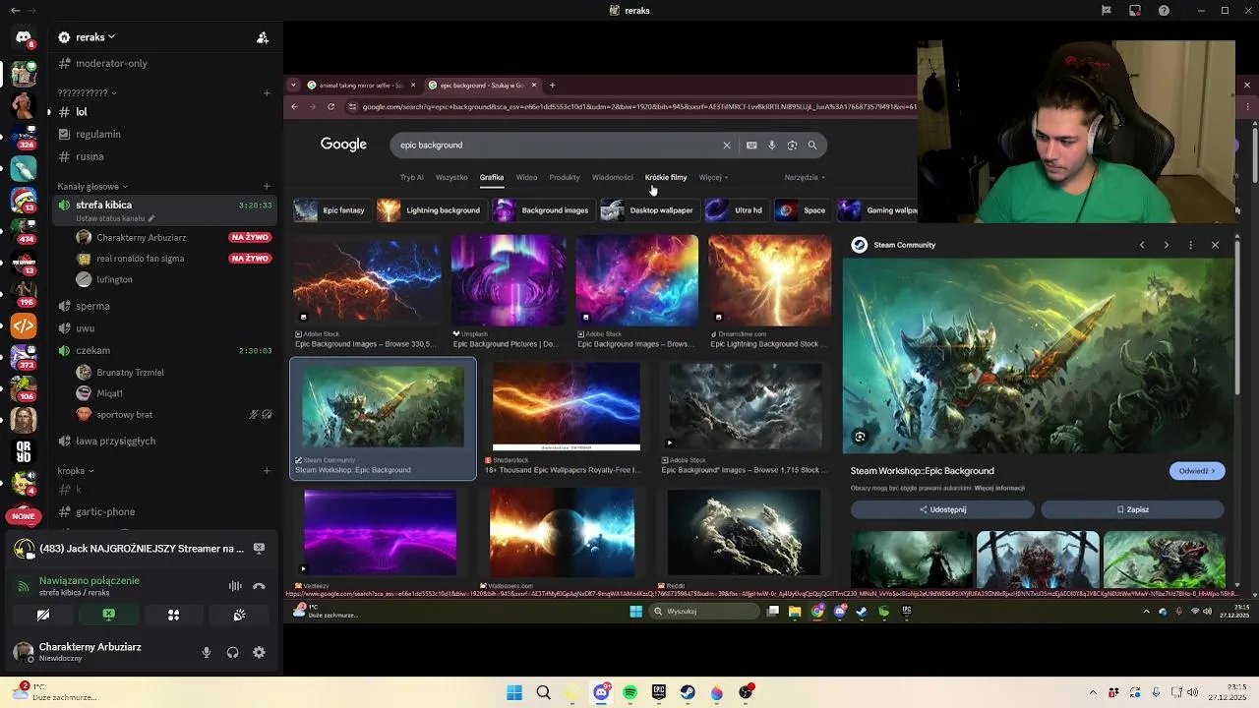Open Narzędzia tools dropdown in Google
Image resolution: width=1259 pixels, height=708 pixels.
[805, 177]
